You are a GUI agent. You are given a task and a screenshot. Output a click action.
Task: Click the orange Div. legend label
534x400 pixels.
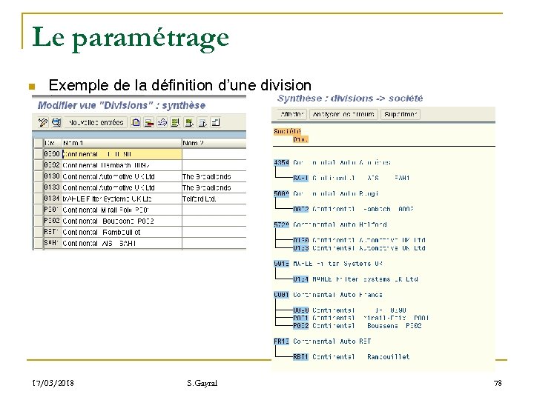click(300, 139)
